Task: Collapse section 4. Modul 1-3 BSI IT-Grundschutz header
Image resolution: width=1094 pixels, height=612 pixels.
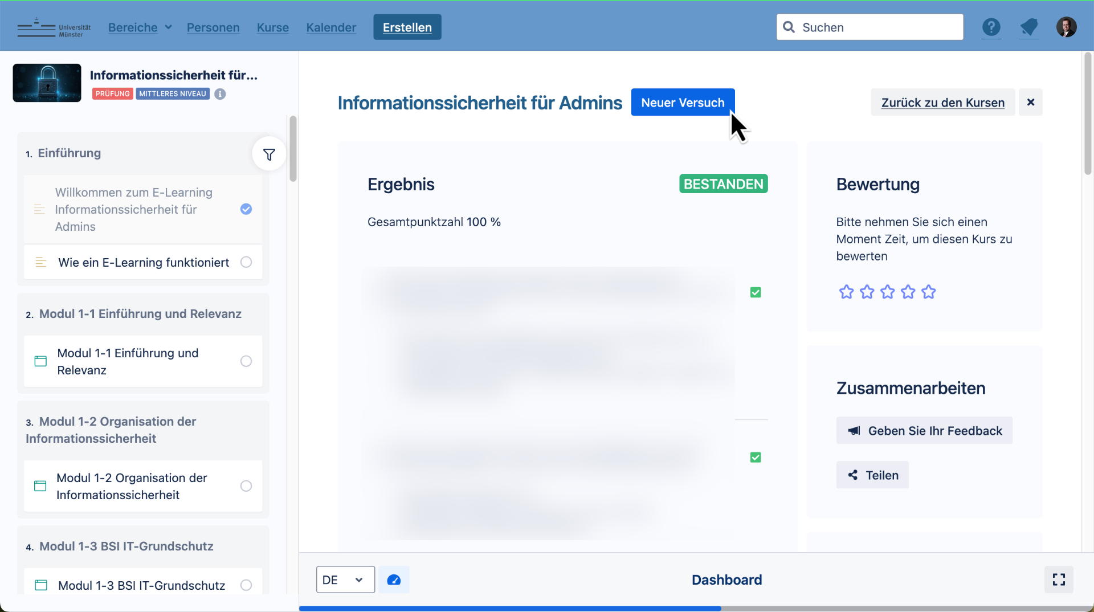Action: coord(120,546)
